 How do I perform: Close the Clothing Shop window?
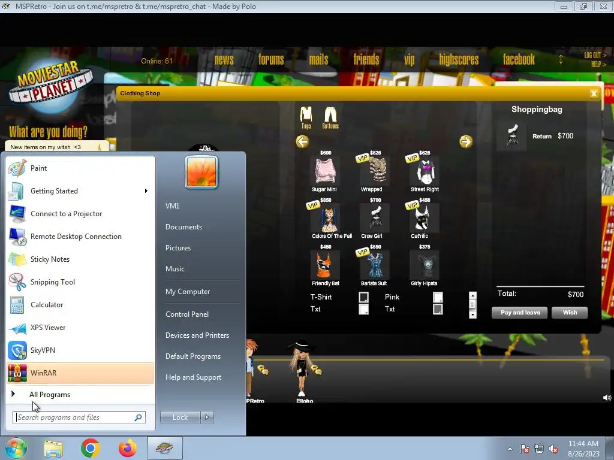594,93
